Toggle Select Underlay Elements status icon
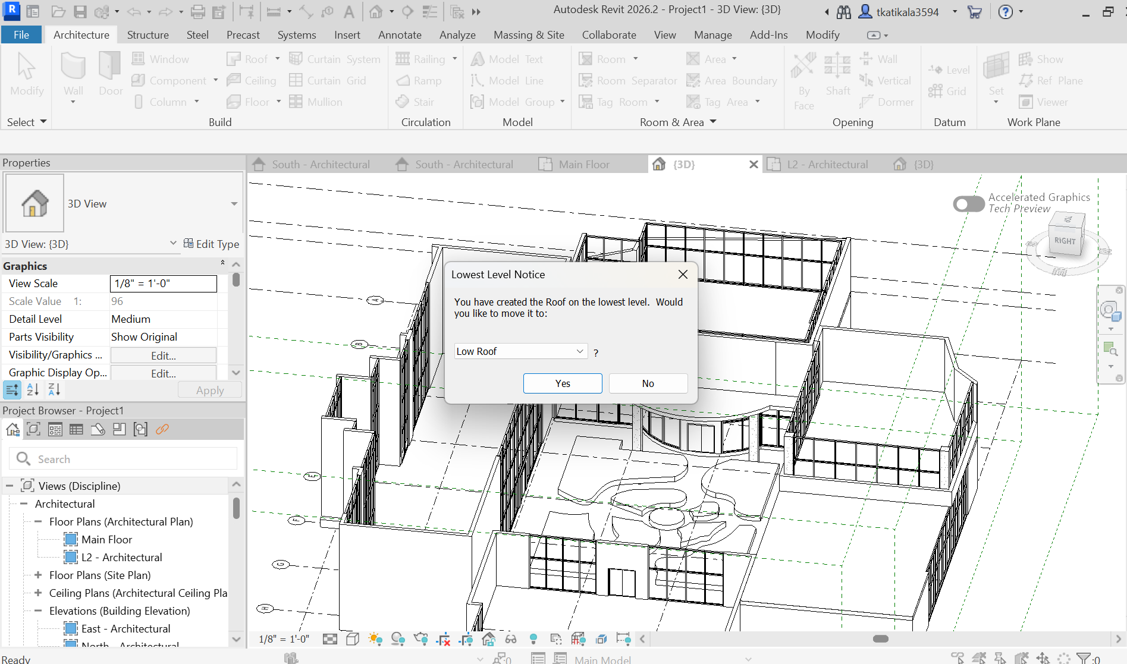1127x664 pixels. [979, 657]
